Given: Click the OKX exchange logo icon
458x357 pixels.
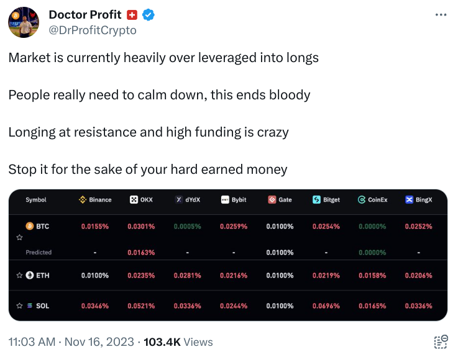Looking at the screenshot, I should (x=133, y=200).
